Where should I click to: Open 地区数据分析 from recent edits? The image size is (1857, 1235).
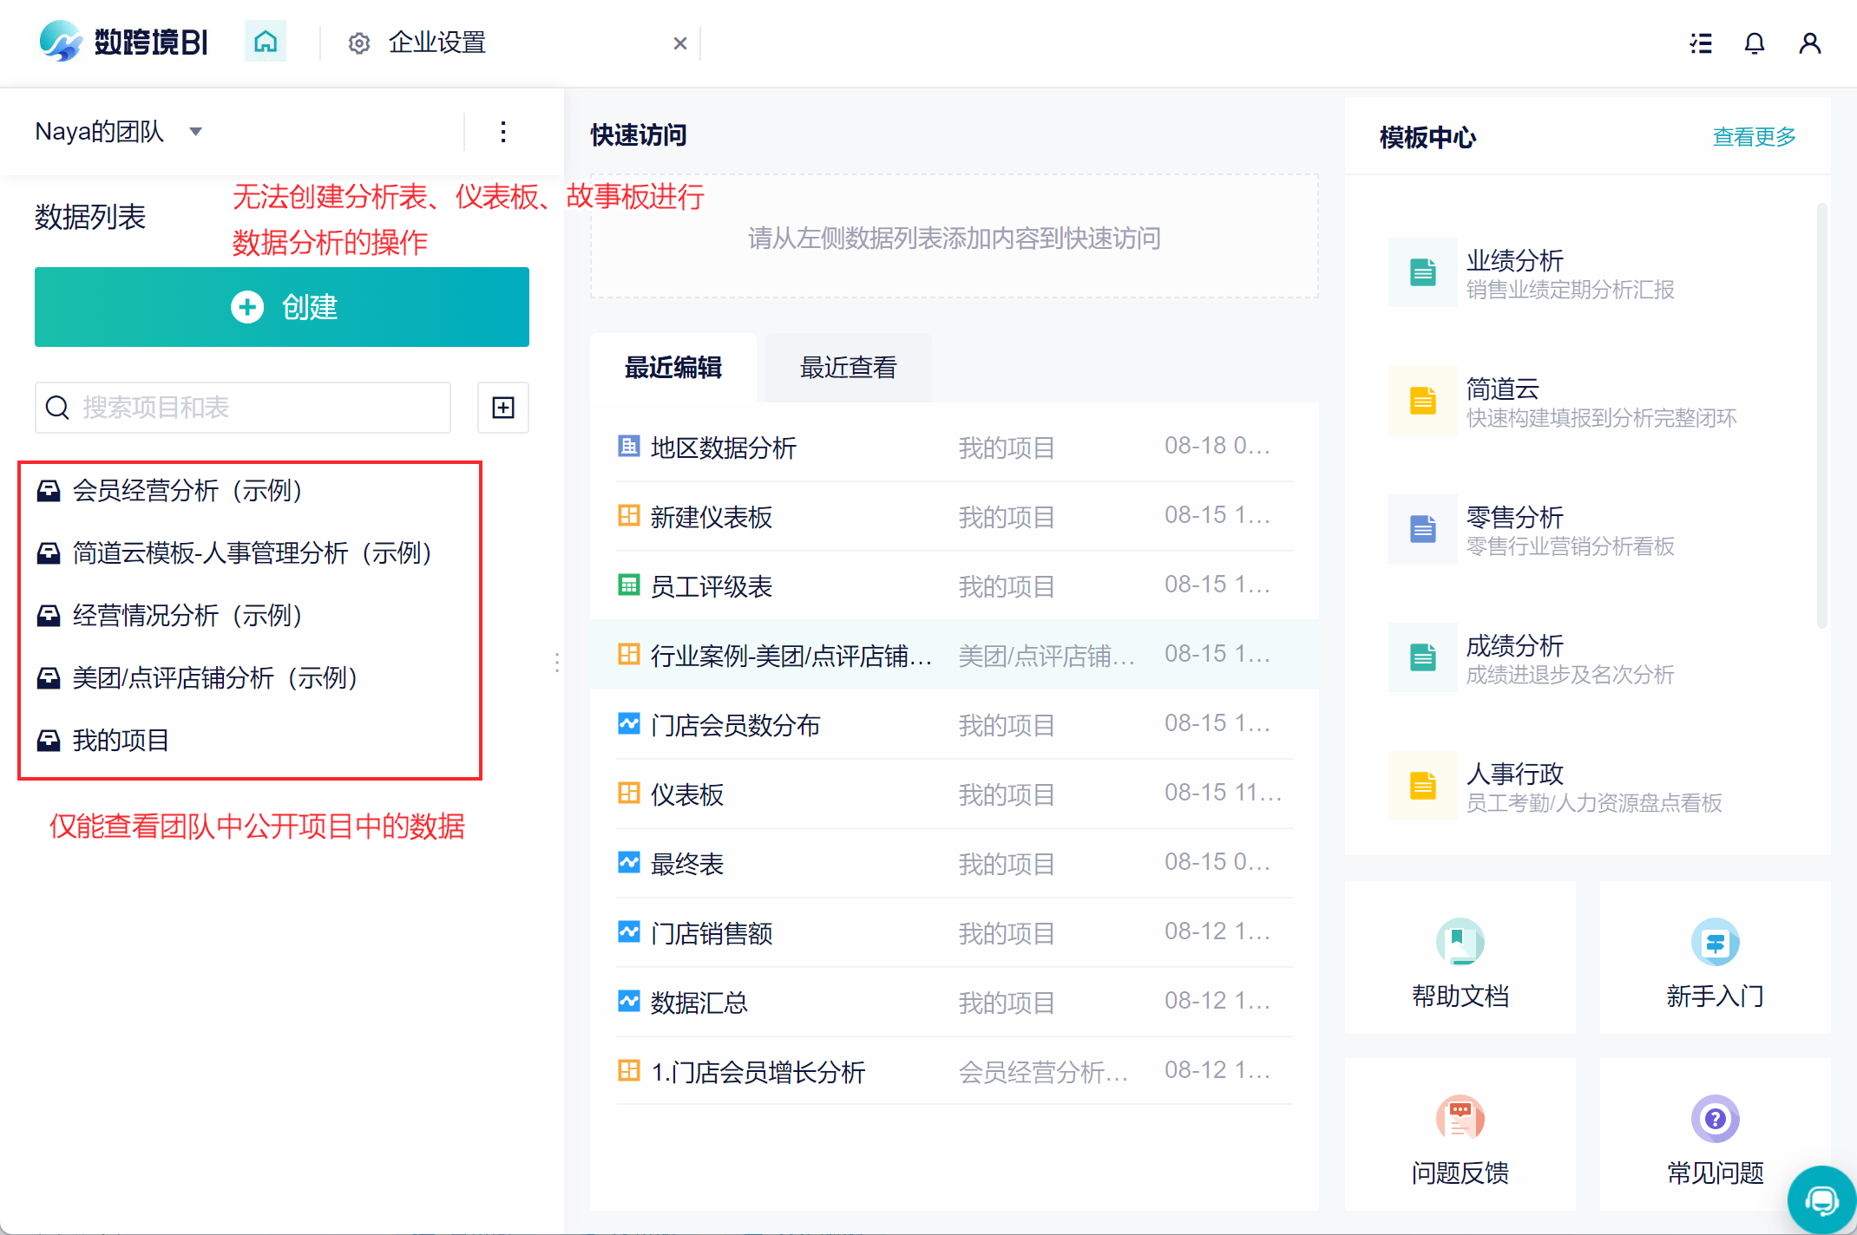click(x=723, y=448)
